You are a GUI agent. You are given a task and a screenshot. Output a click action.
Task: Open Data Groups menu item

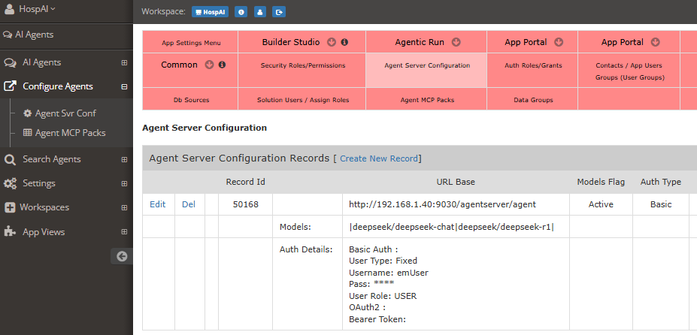tap(533, 100)
